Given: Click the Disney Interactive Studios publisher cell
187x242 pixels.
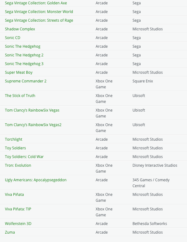Looking at the screenshot, I should coord(155,165).
